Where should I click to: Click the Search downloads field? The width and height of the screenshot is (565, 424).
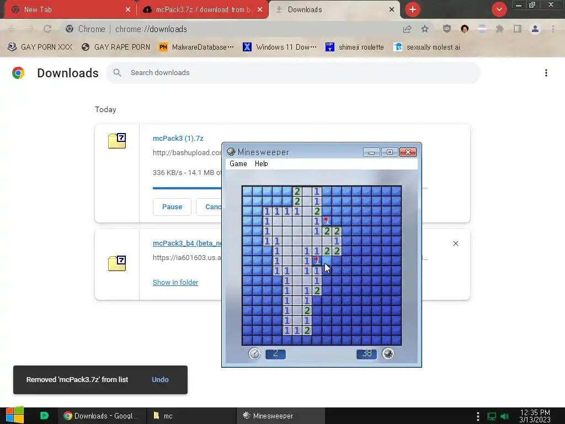(293, 73)
